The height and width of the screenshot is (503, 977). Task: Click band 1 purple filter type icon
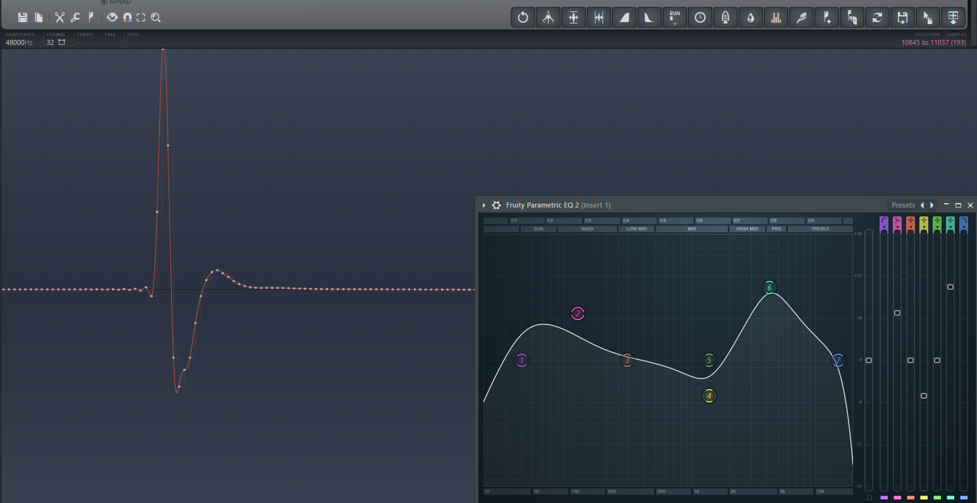884,224
